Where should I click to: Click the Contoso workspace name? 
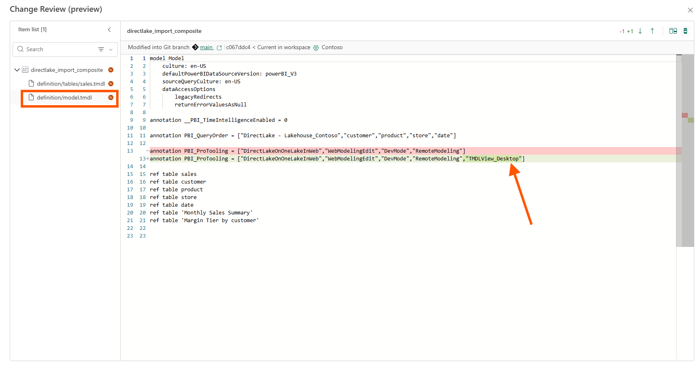point(332,48)
